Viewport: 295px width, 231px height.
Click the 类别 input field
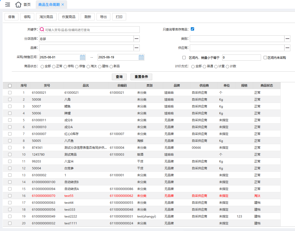[x=237, y=39]
